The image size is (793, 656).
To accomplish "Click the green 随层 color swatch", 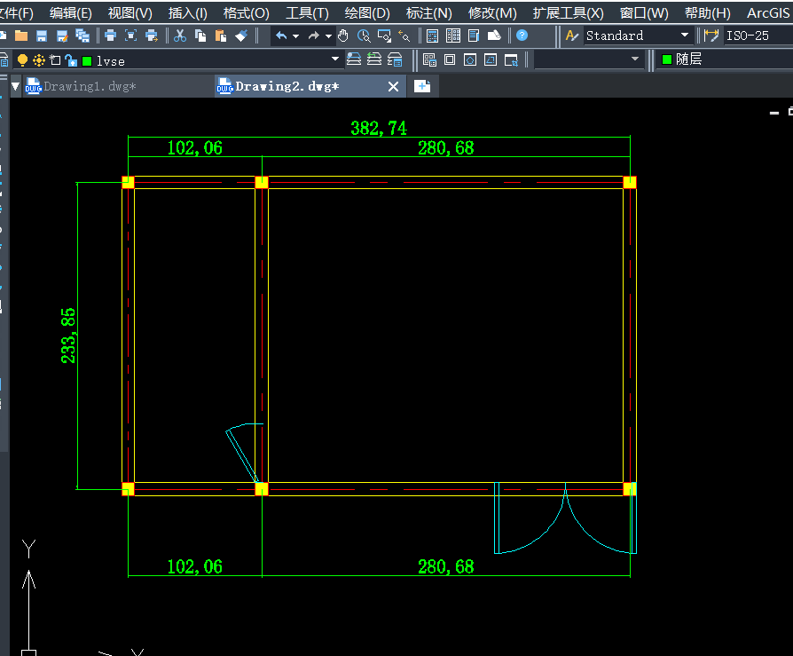I will point(666,59).
